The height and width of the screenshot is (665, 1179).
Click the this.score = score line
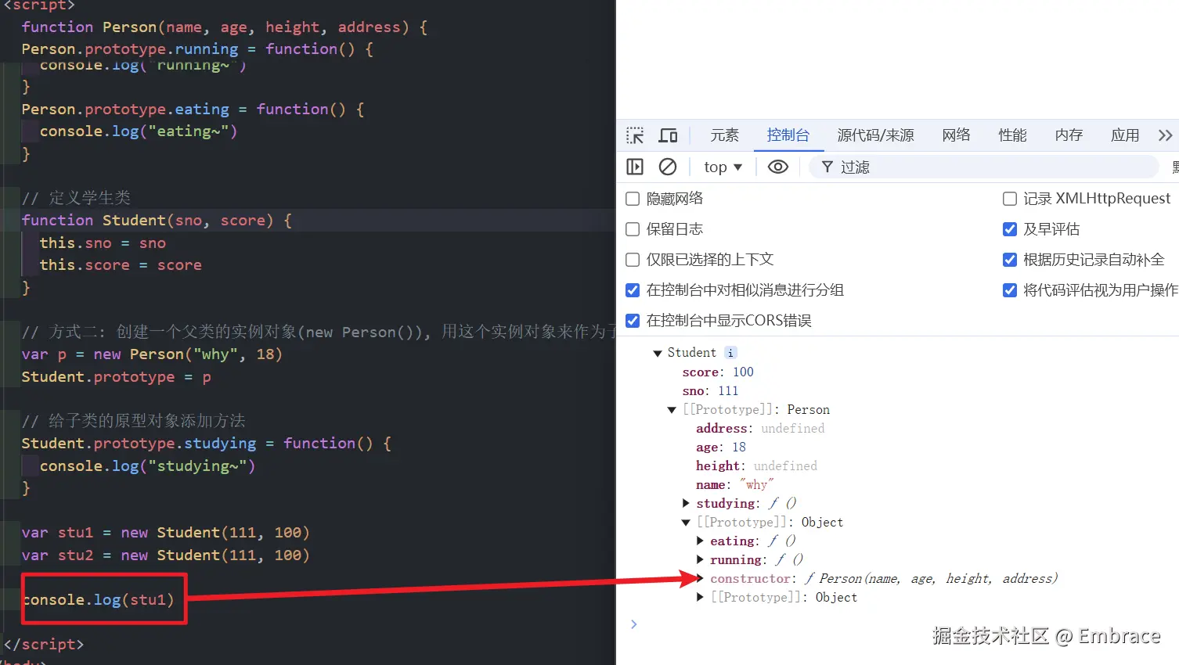click(121, 265)
